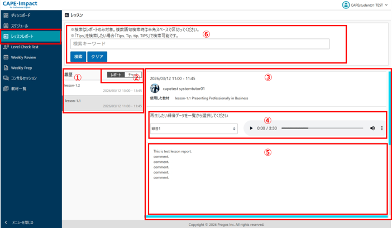Screen dimensions: 392x228
Task: Switch the toggle to チャット view
Action: tap(133, 75)
